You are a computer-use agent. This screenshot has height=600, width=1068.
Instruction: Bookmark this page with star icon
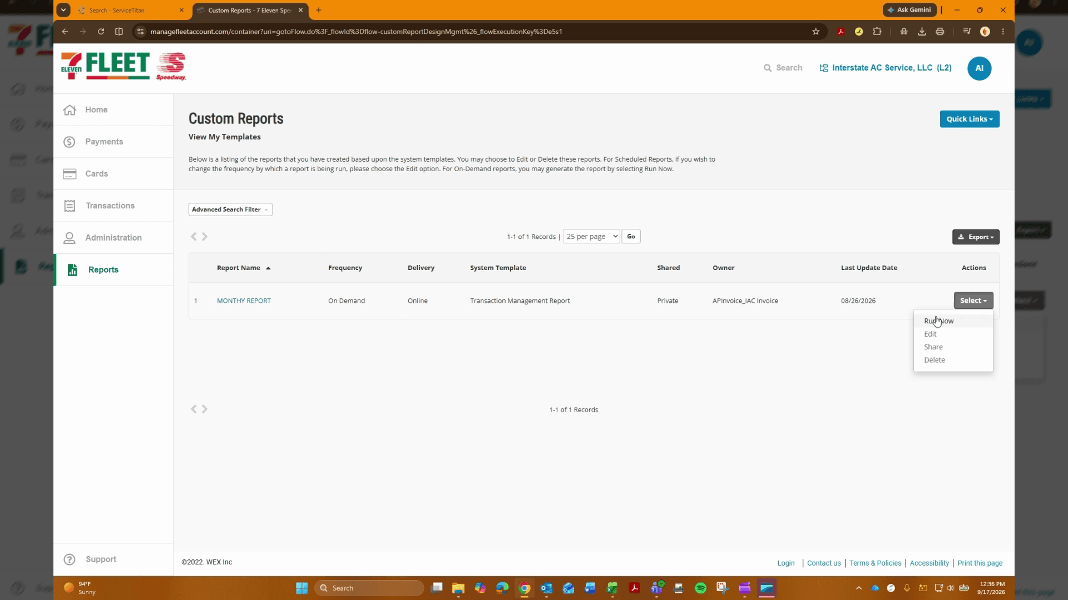(x=815, y=32)
